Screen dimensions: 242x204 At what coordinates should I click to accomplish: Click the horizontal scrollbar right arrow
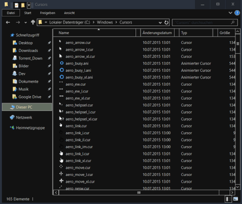point(232,193)
